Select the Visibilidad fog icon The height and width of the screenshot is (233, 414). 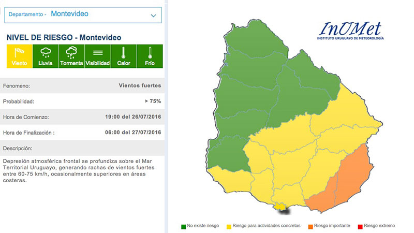coord(97,56)
